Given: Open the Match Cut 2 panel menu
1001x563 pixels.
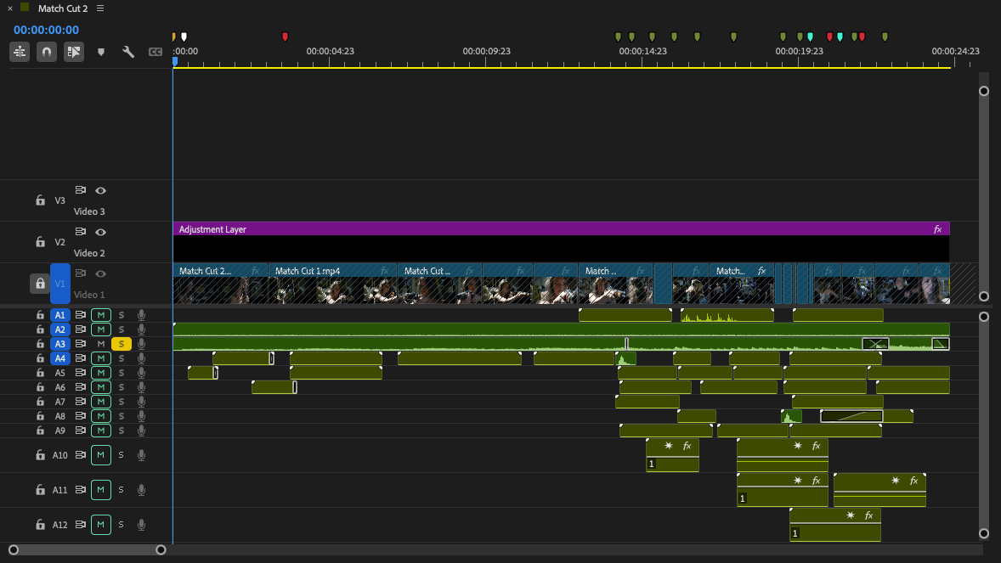Looking at the screenshot, I should 100,8.
